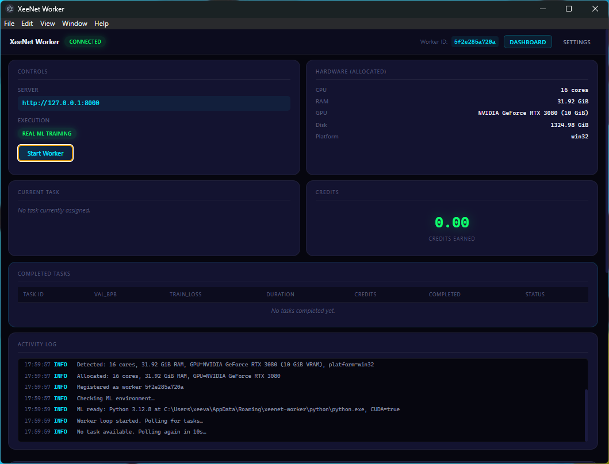Switch to the DASHBOARD tab
The image size is (609, 464).
[527, 41]
